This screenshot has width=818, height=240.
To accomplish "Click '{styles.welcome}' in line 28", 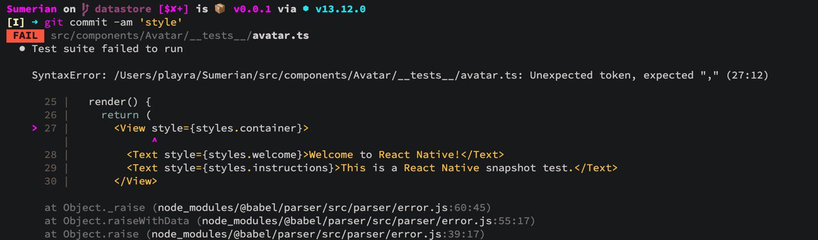I will [x=252, y=155].
